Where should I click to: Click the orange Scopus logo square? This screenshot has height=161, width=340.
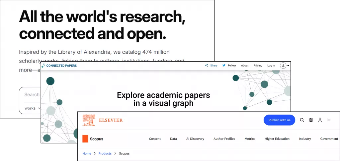click(x=85, y=139)
